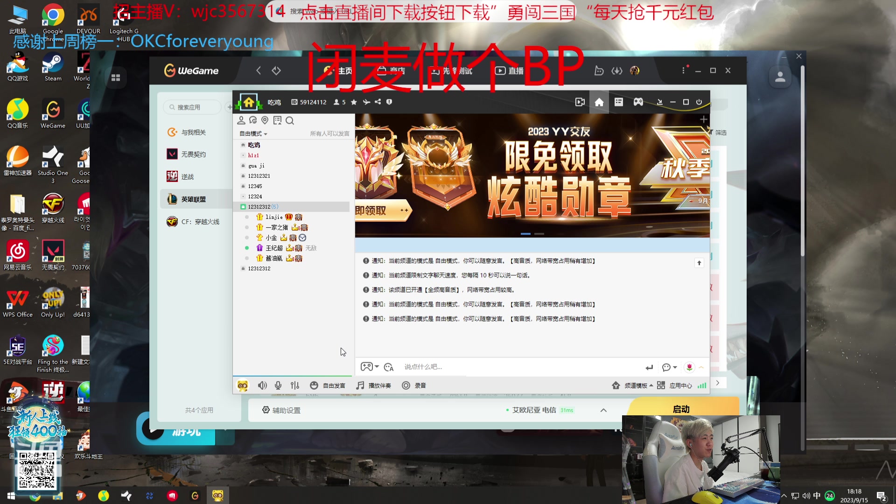
Task: Open the game controller dropdown in the chat input
Action: click(370, 367)
